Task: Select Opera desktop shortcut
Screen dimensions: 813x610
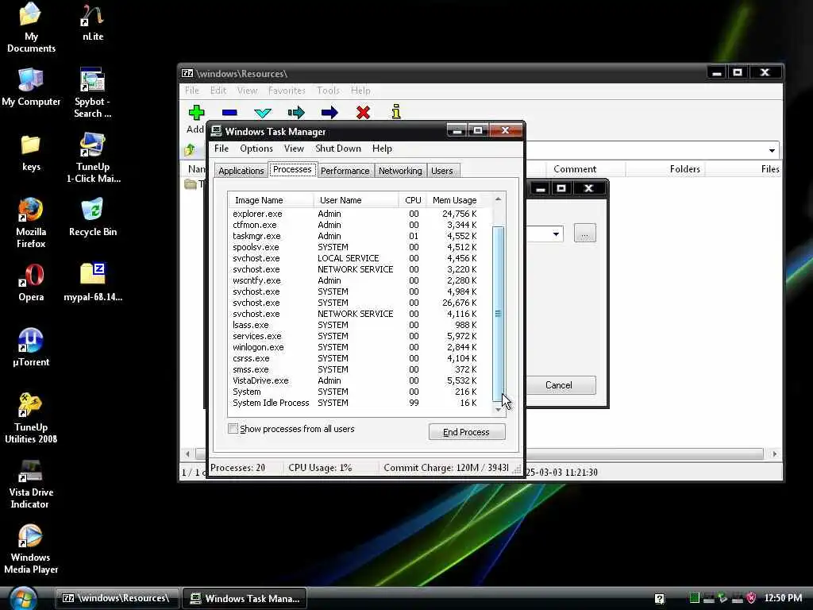Action: click(31, 283)
